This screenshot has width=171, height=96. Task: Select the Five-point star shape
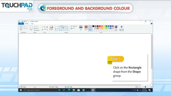pyautogui.click(x=60, y=30)
